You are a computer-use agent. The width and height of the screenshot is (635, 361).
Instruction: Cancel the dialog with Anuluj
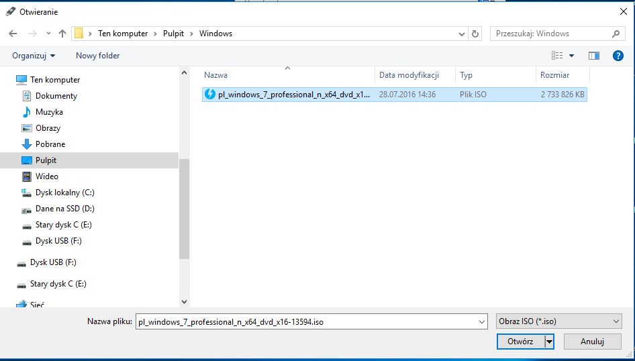click(x=593, y=342)
